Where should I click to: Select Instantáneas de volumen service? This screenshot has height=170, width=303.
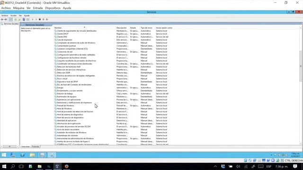click(67, 136)
